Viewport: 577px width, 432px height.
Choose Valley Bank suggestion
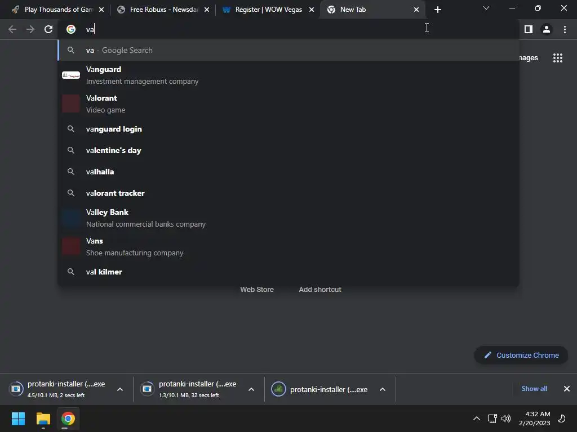pos(288,218)
